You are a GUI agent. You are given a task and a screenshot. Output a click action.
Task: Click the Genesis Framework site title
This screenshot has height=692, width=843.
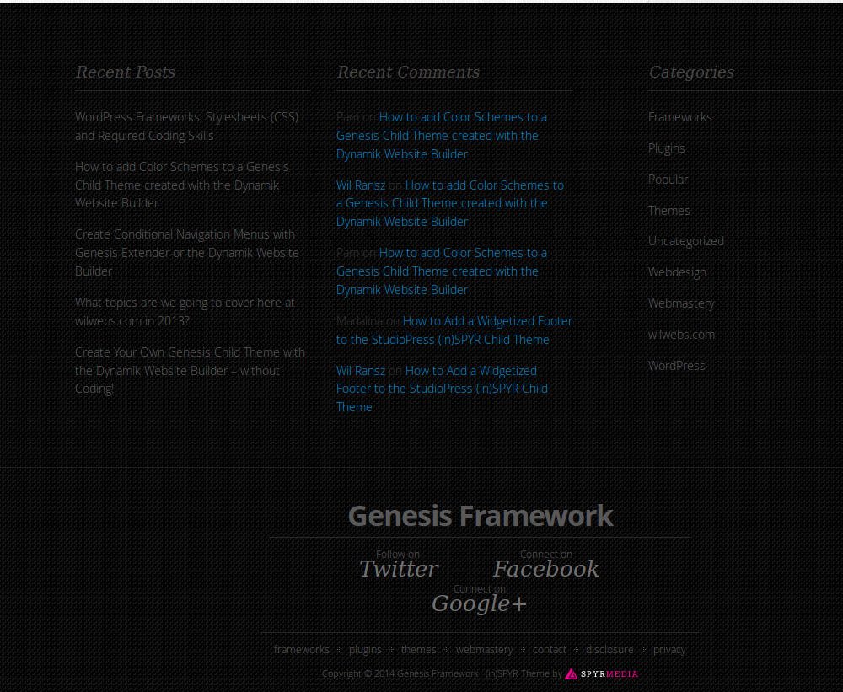[480, 515]
